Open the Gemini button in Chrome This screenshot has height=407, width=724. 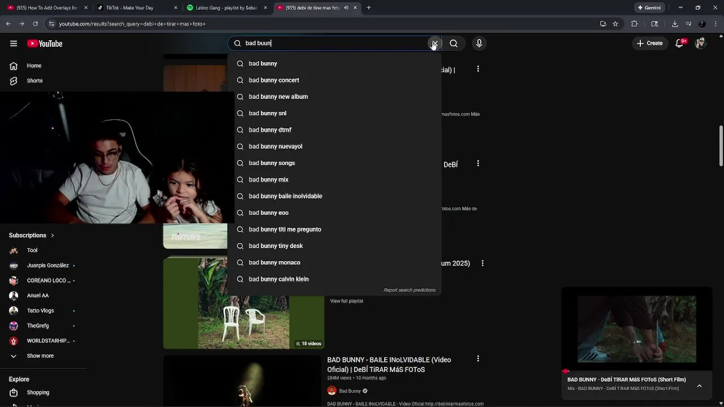pos(649,8)
